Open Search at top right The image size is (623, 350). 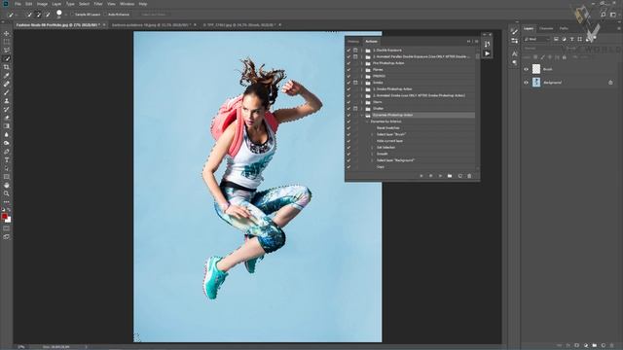(604, 15)
